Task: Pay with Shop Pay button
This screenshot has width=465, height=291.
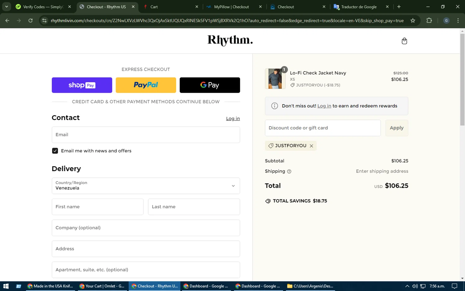Action: 82,85
